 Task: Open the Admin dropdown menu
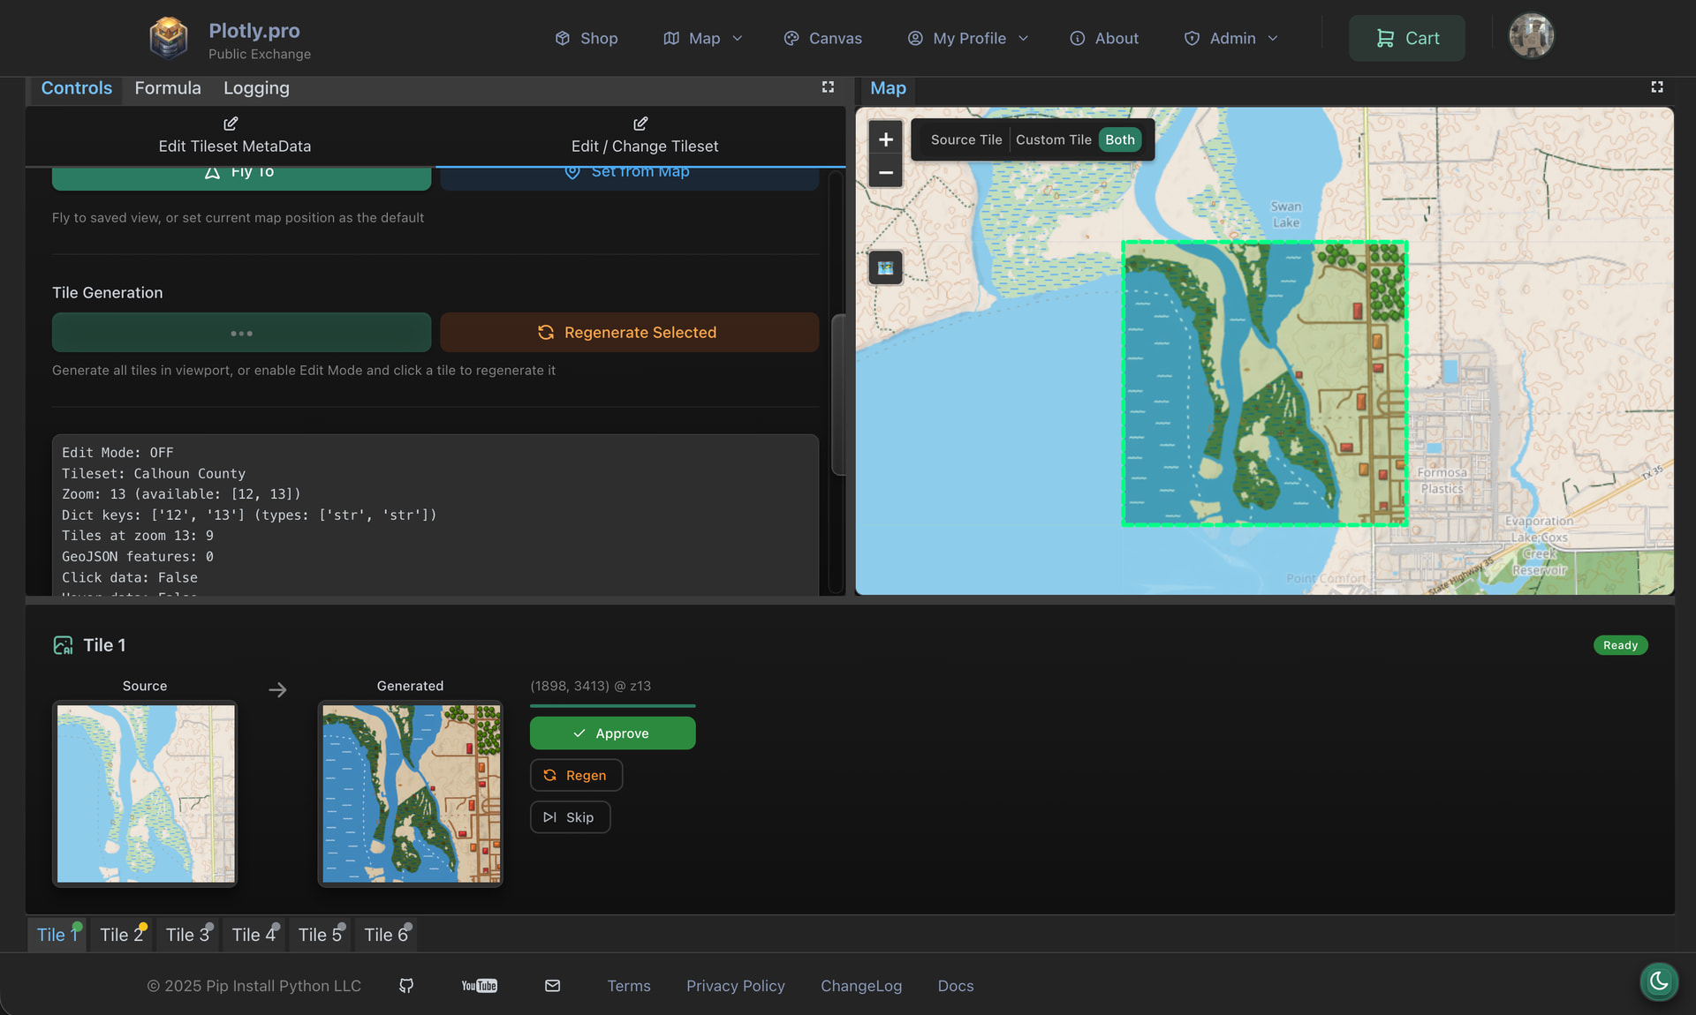coord(1231,38)
